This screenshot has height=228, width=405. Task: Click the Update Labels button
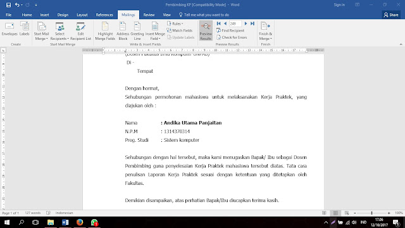pyautogui.click(x=180, y=37)
